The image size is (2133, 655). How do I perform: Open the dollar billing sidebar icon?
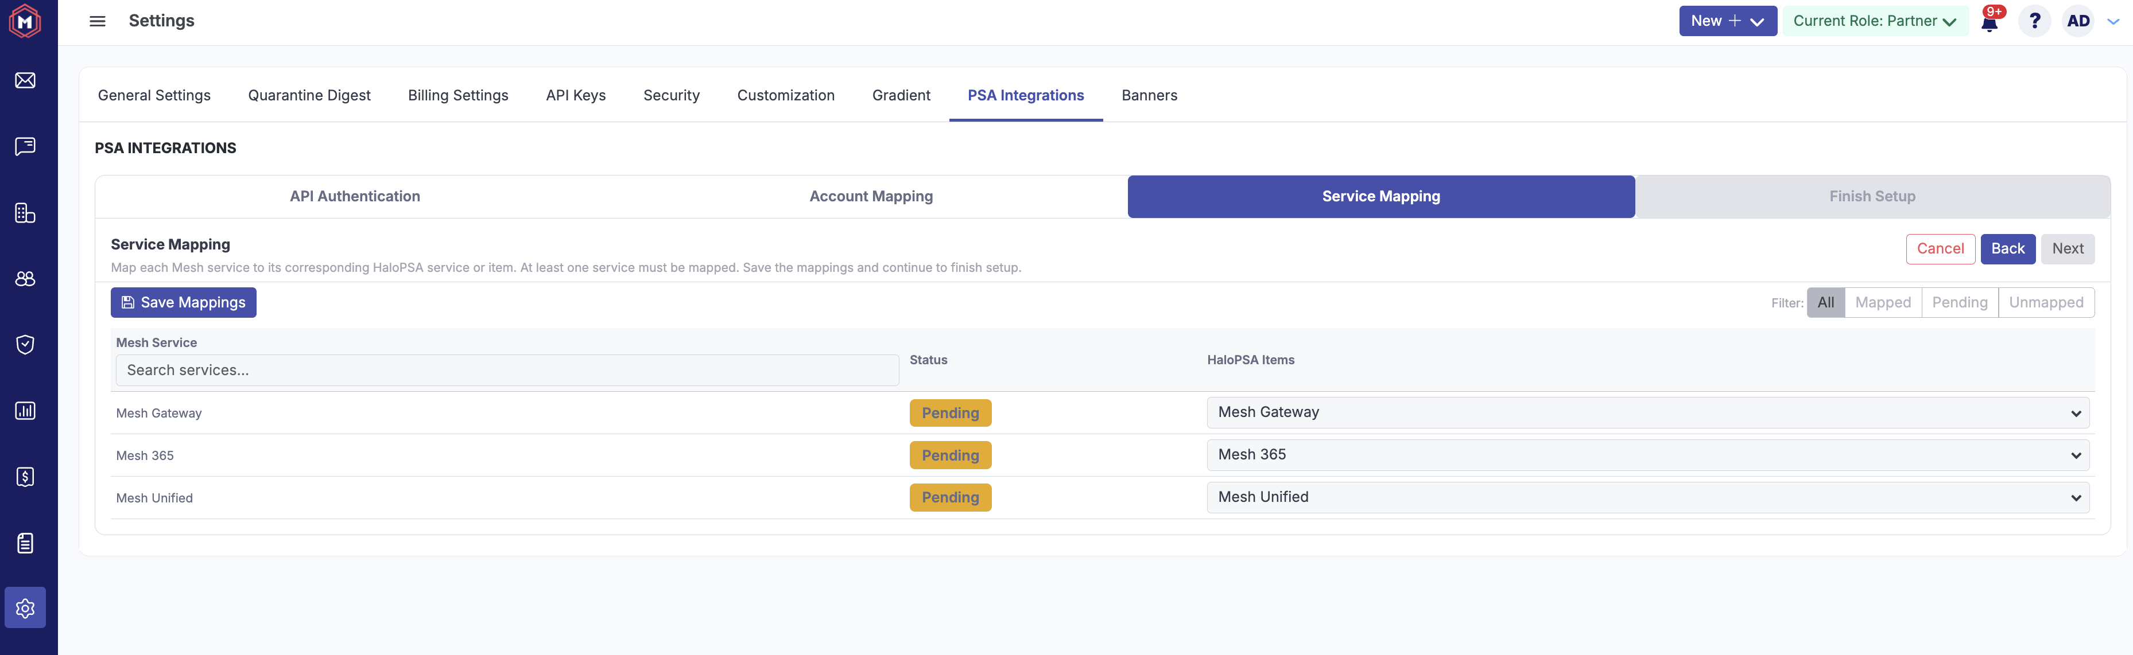[x=26, y=477]
